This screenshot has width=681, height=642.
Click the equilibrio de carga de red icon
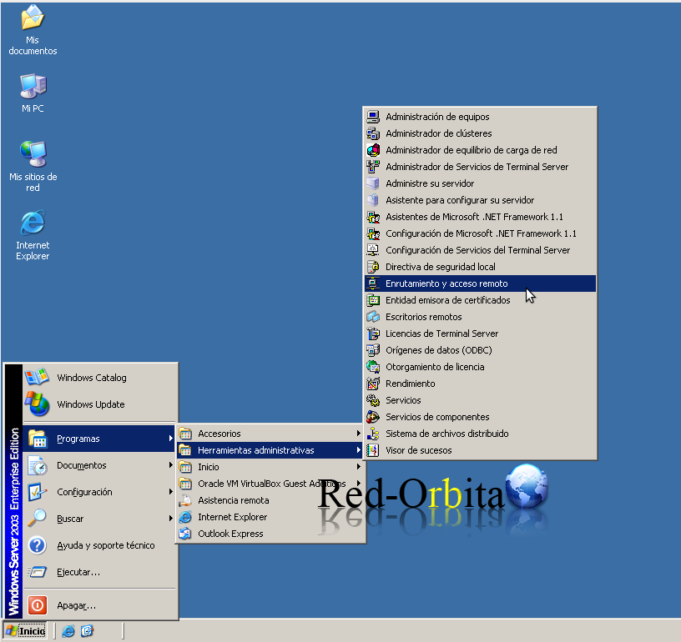(373, 150)
